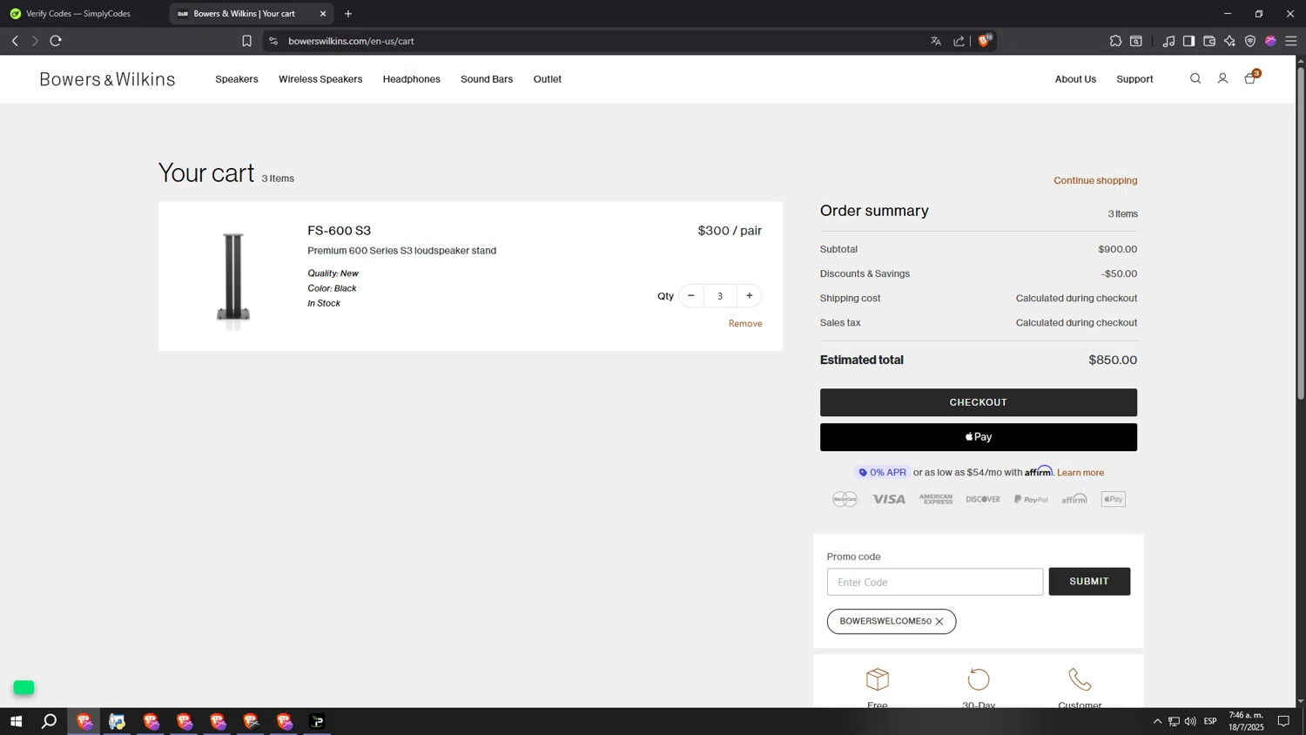Screen dimensions: 1306x735
Task: Open the site search magnifier icon
Action: tap(1195, 78)
